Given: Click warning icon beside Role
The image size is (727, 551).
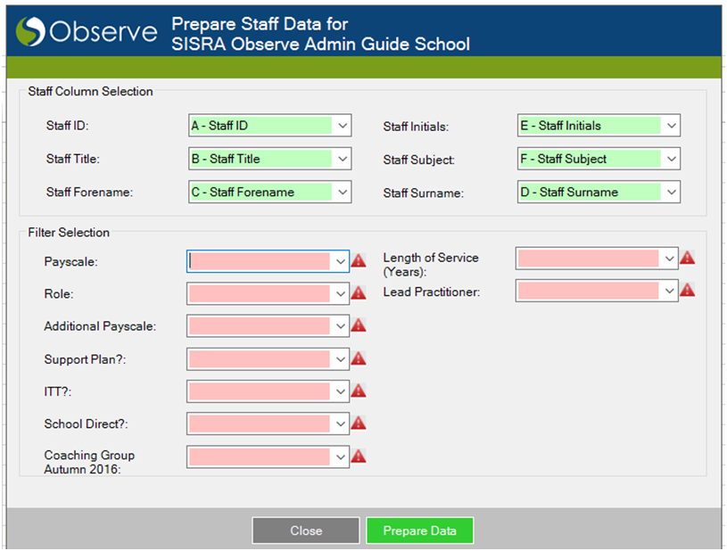Looking at the screenshot, I should [x=359, y=292].
